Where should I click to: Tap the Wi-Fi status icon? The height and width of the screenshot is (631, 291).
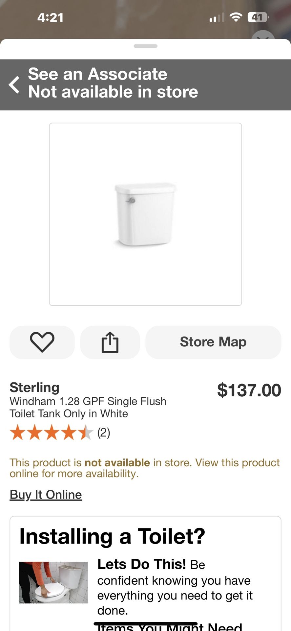tap(236, 17)
